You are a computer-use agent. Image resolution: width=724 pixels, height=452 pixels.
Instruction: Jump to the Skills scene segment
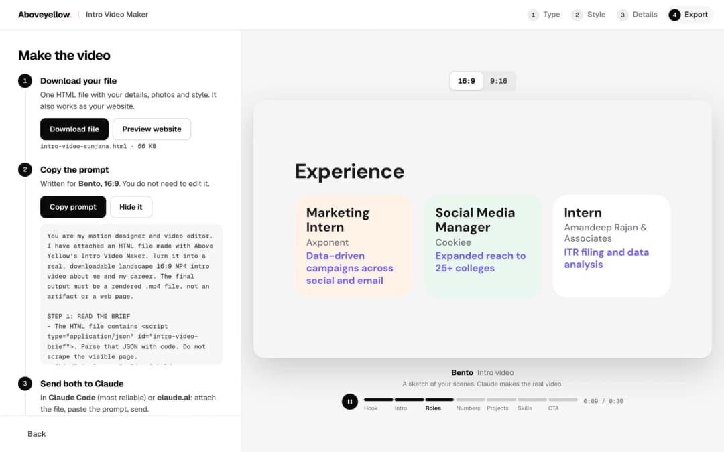coord(532,404)
